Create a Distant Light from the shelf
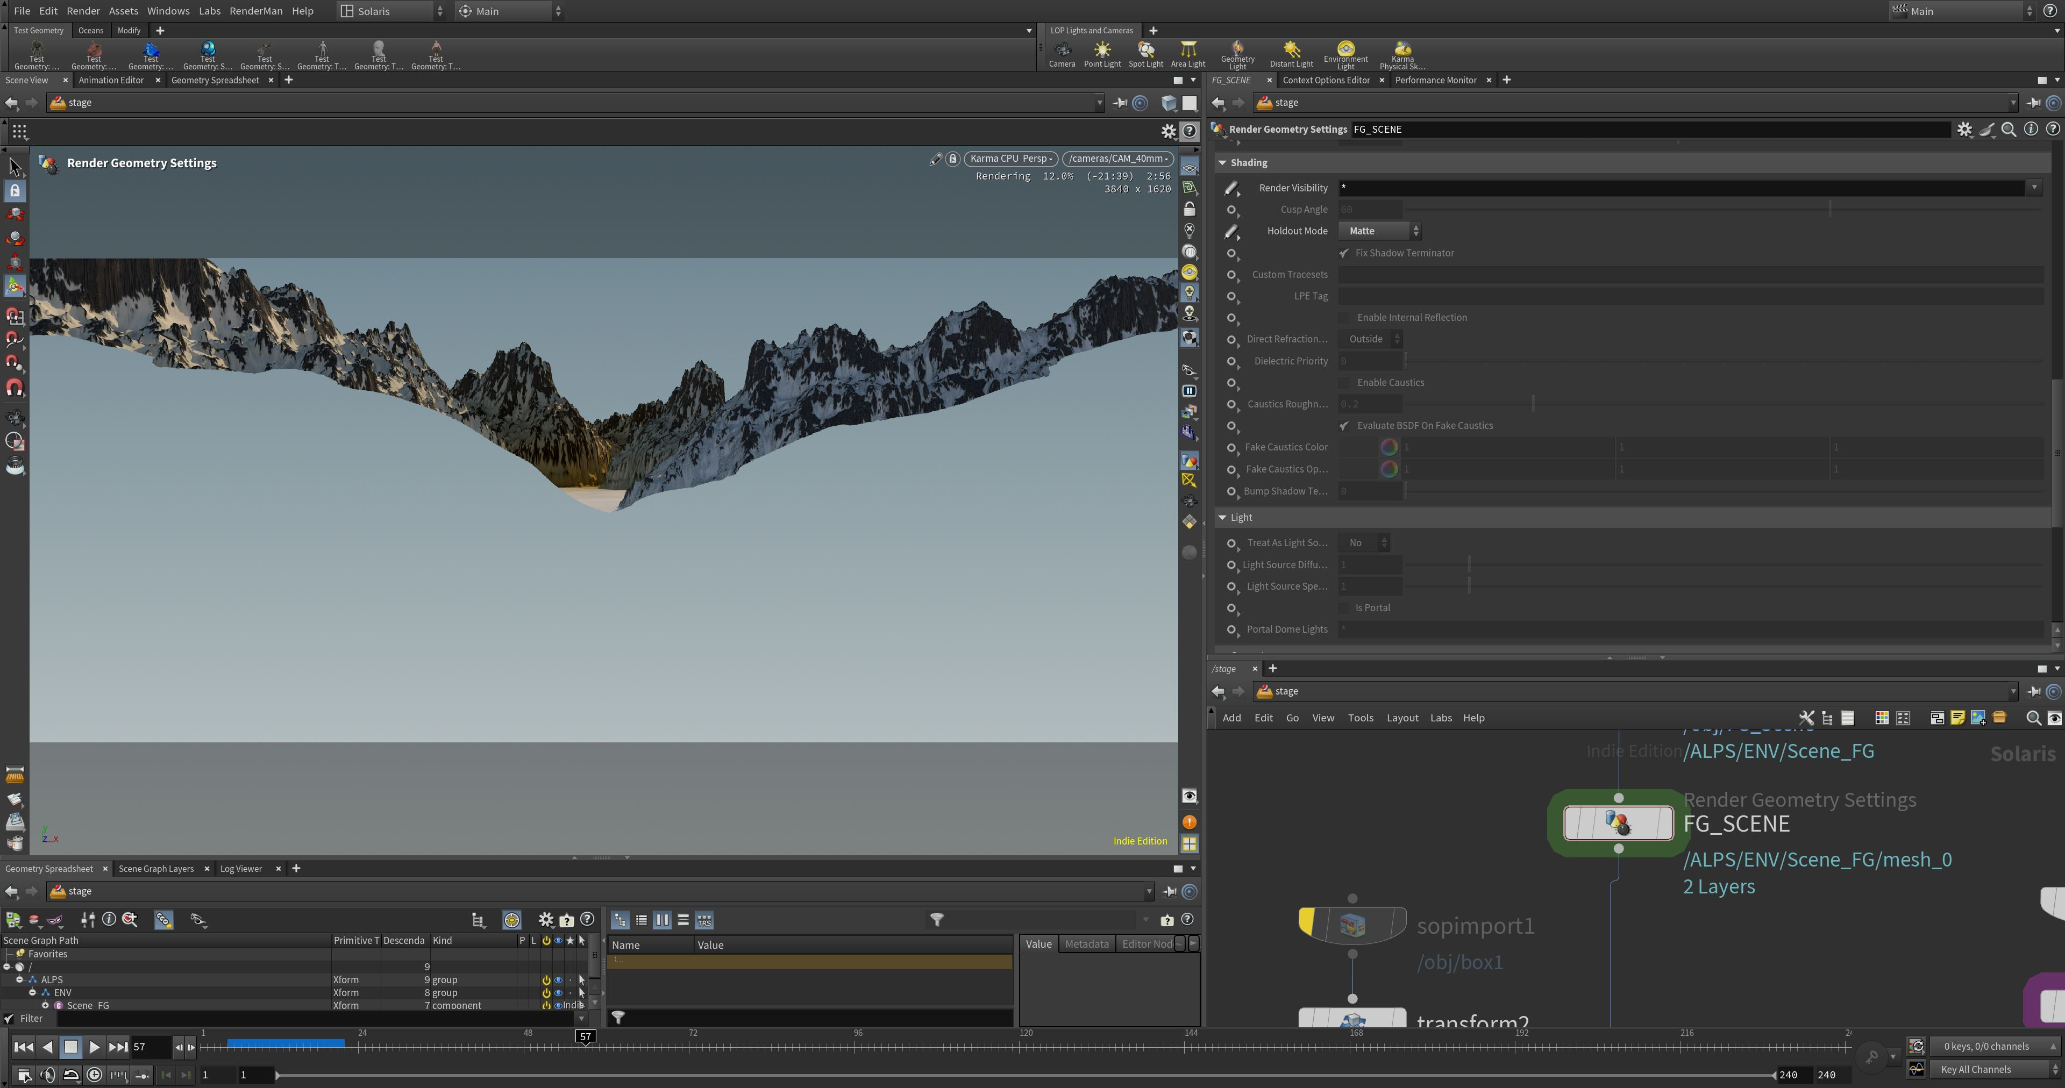The height and width of the screenshot is (1088, 2065). (x=1291, y=52)
